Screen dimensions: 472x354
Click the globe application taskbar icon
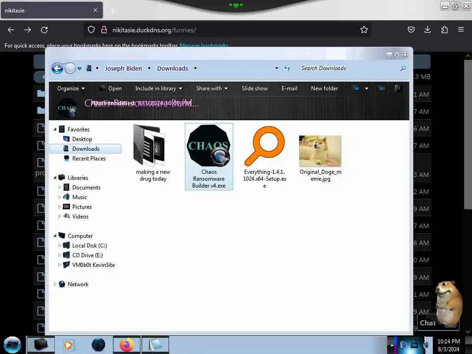point(98,345)
